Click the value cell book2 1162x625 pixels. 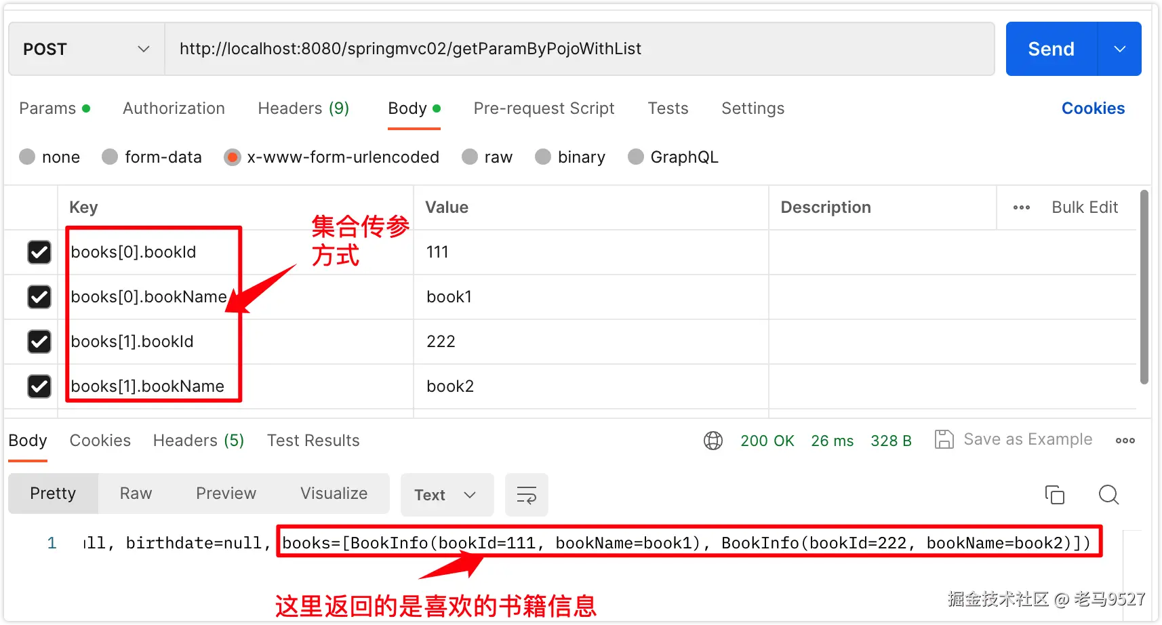[x=590, y=386]
